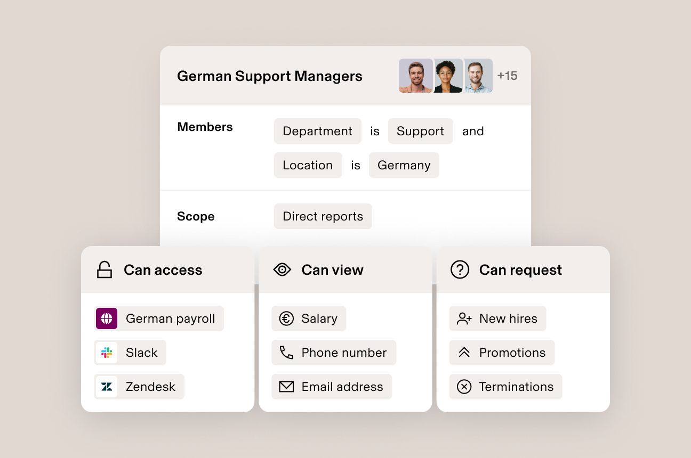
Task: Click the padlock icon in Can access header
Action: point(105,270)
